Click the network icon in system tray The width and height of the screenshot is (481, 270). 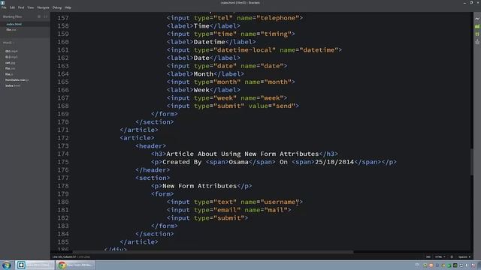(461, 265)
